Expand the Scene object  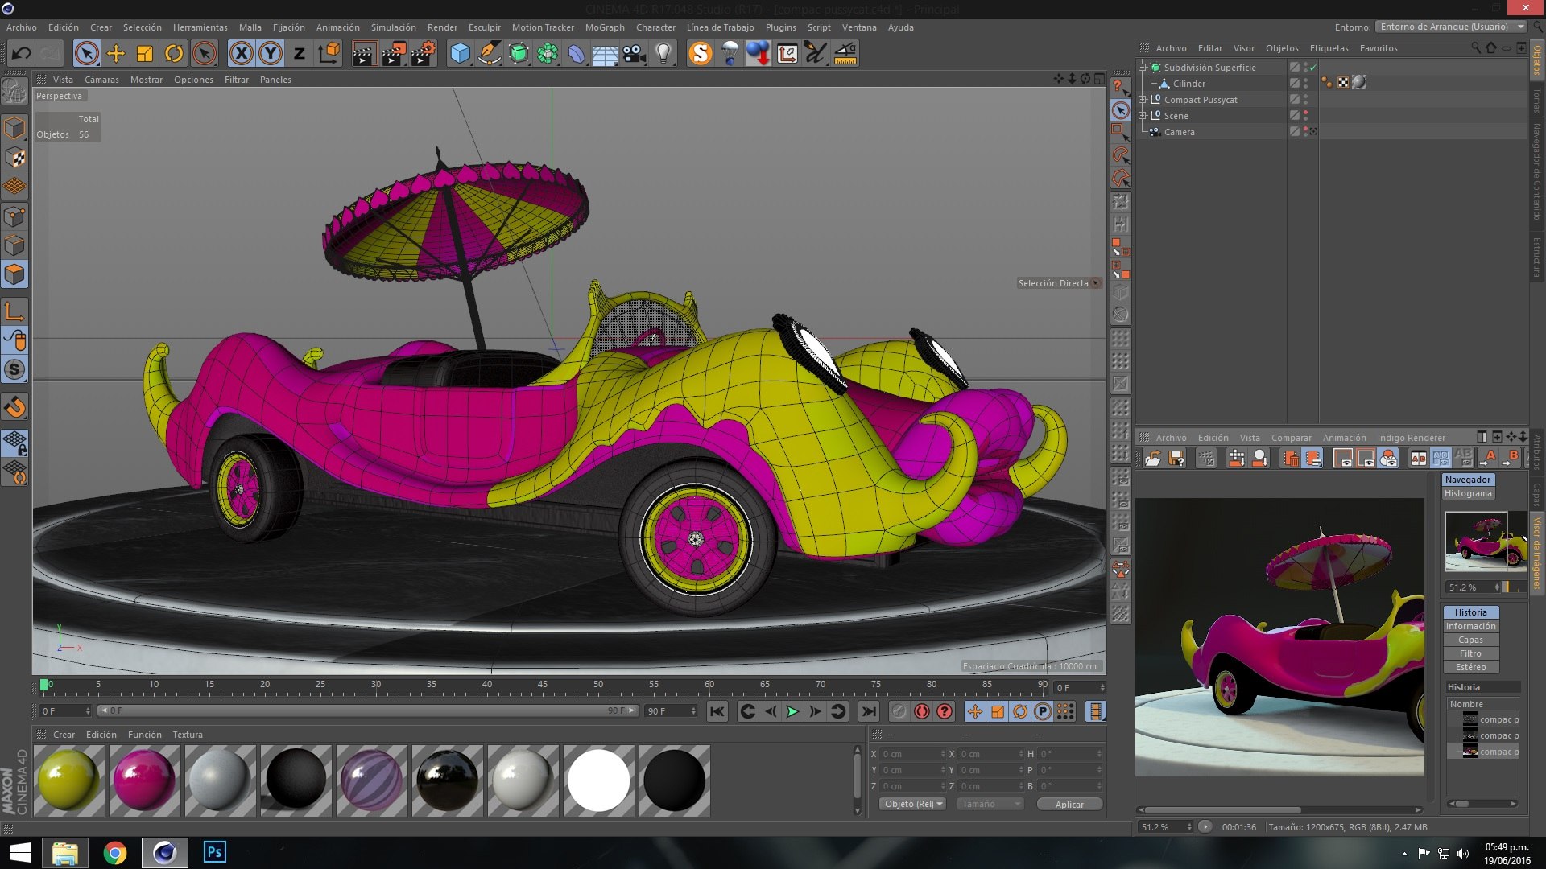coord(1143,116)
